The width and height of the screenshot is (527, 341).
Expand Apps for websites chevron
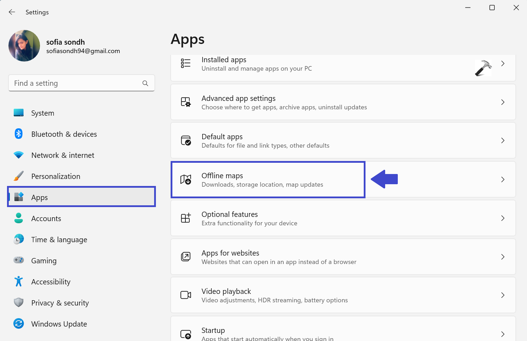(503, 257)
